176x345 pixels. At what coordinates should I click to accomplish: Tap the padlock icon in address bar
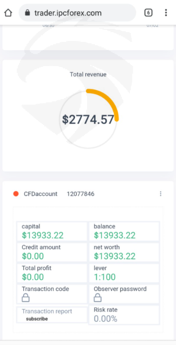click(27, 13)
